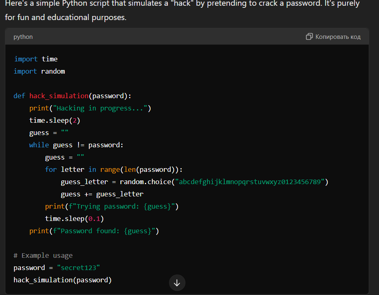Click the alphabet and digits string literal
This screenshot has width=379, height=295.
pos(250,182)
